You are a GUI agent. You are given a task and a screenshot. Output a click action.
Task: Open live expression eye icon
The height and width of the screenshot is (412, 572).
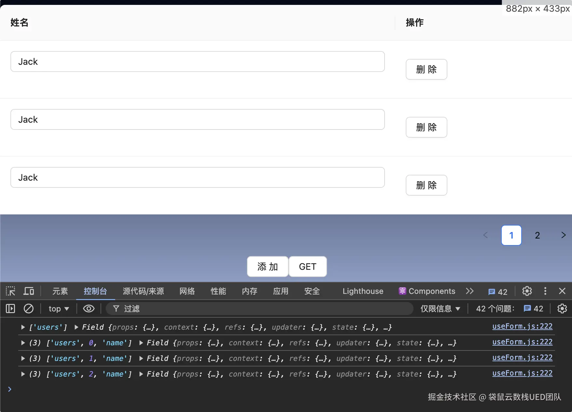pyautogui.click(x=89, y=309)
